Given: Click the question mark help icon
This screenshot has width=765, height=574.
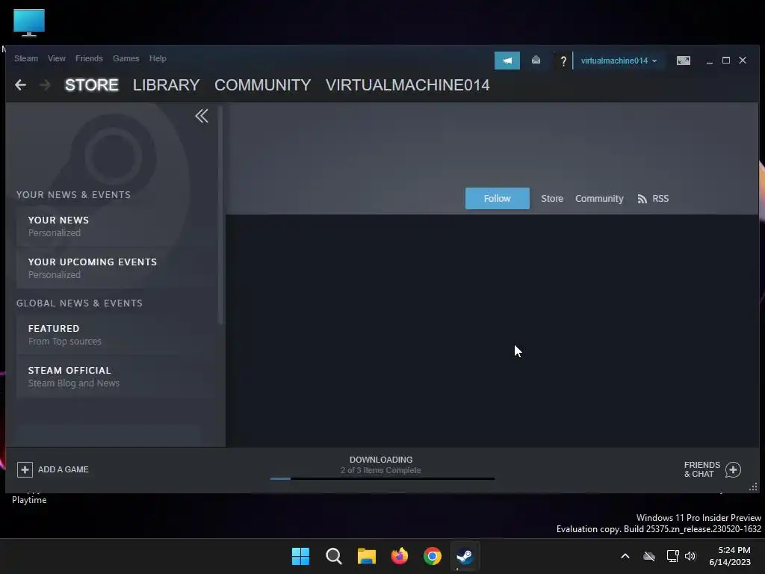Looking at the screenshot, I should (563, 61).
